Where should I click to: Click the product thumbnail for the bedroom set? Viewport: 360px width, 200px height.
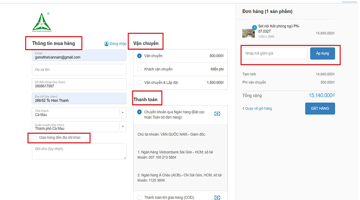(248, 32)
